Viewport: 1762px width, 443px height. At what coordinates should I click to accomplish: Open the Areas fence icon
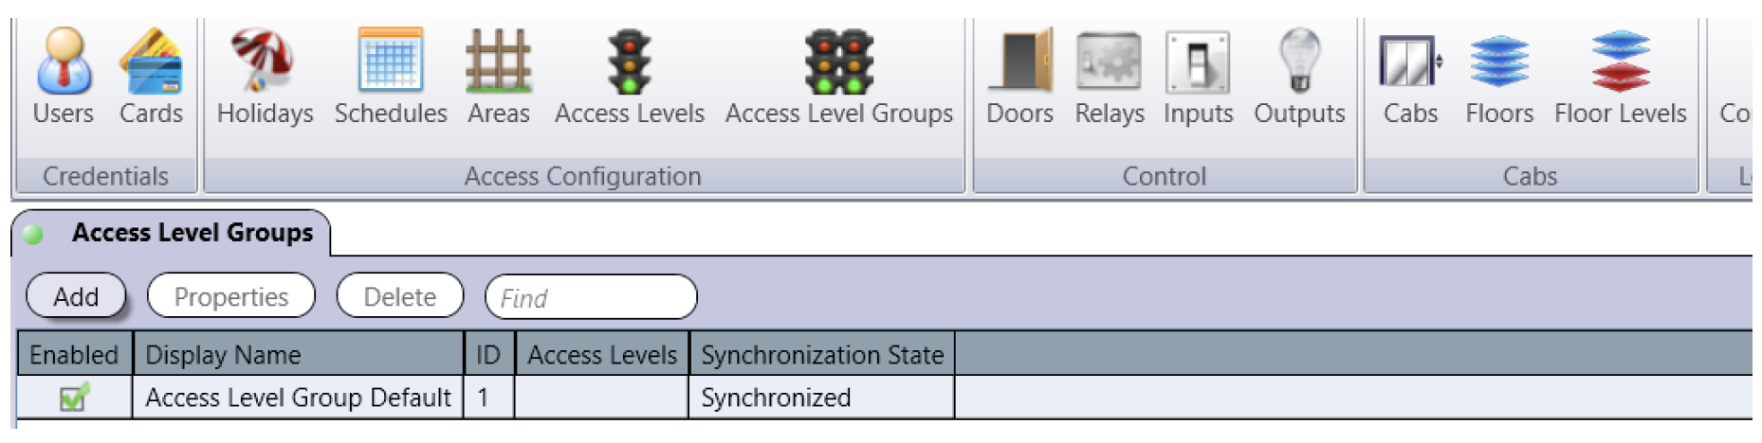click(x=498, y=62)
